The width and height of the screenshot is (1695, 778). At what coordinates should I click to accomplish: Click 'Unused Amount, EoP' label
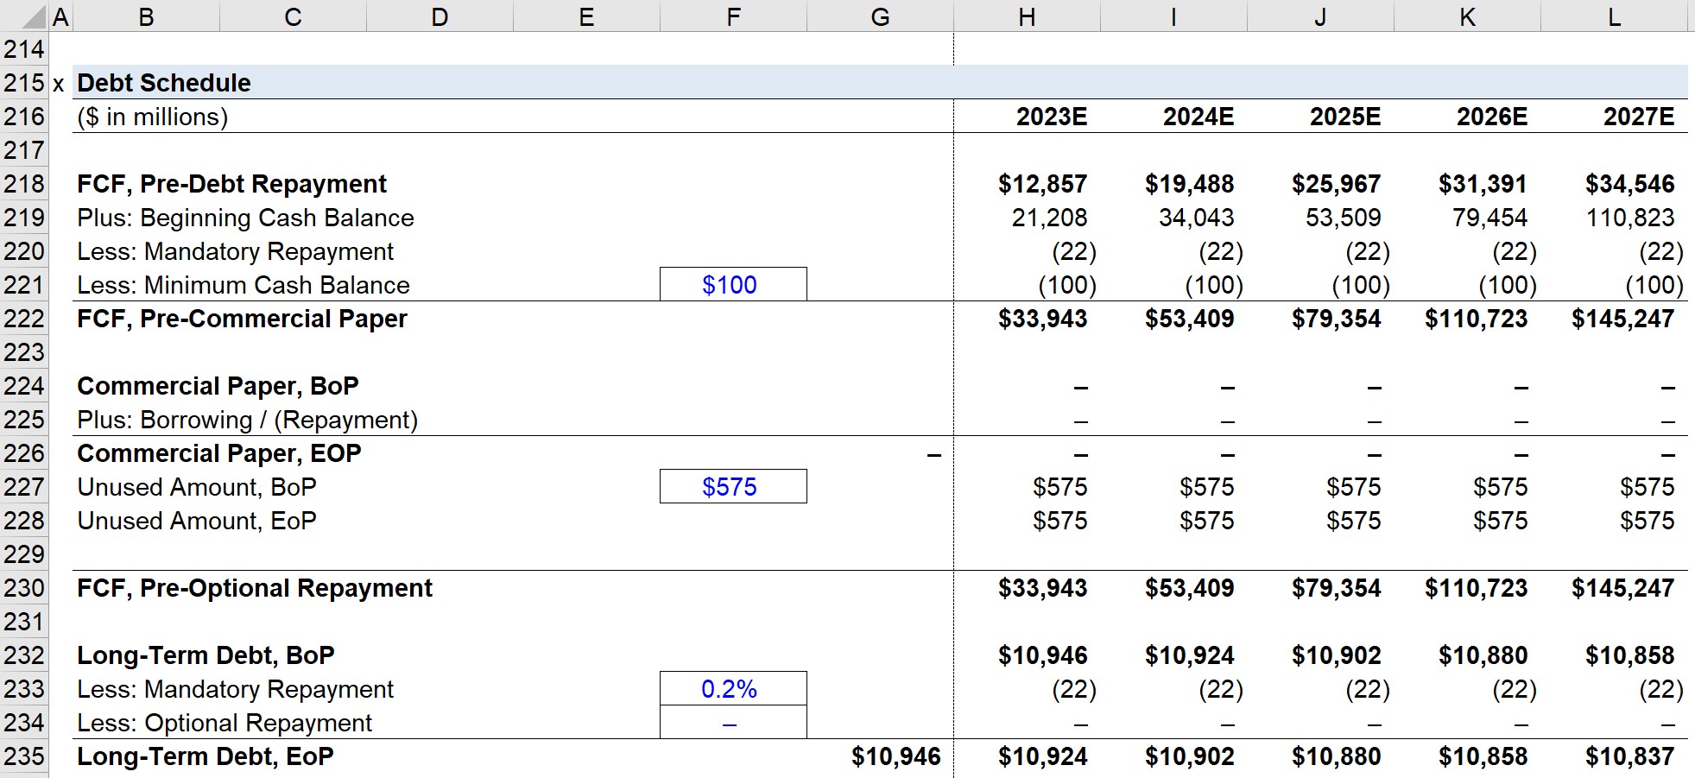197,521
